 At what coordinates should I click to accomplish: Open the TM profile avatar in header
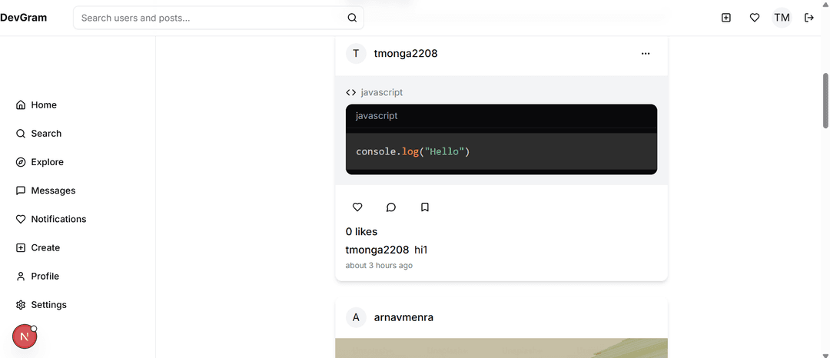pos(782,18)
